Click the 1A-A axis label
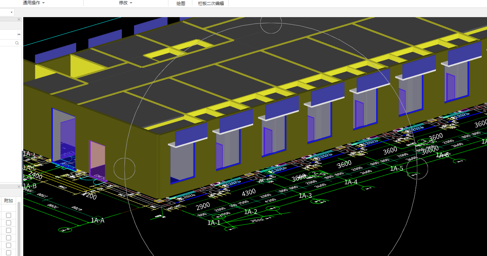 tap(97, 220)
